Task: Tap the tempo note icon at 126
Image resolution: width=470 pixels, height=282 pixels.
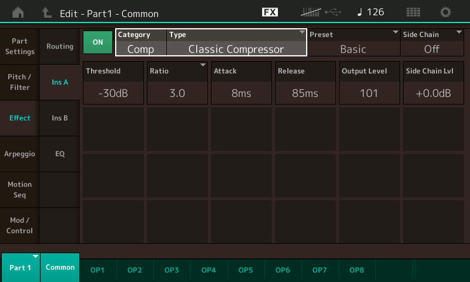Action: click(360, 12)
